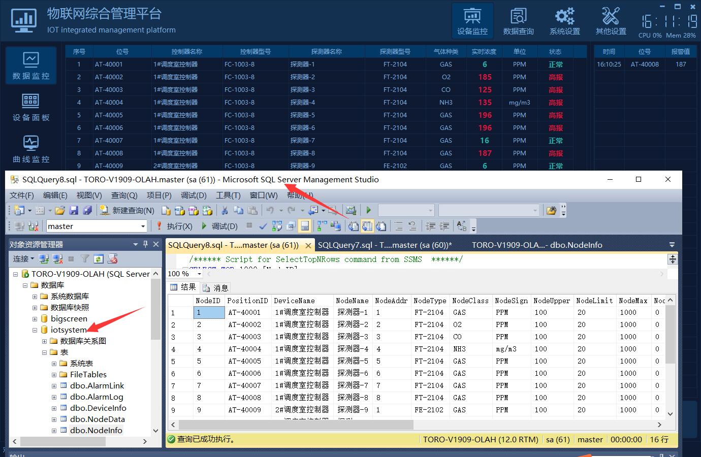Click the 新建查询(N) button
This screenshot has height=457, width=701.
point(127,210)
